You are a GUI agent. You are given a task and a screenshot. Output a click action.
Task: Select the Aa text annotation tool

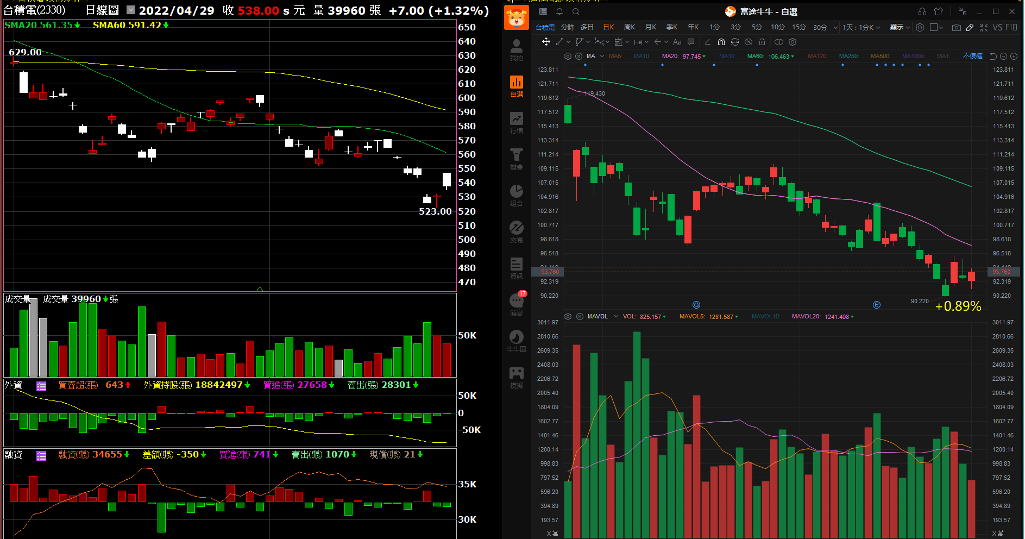tap(677, 42)
